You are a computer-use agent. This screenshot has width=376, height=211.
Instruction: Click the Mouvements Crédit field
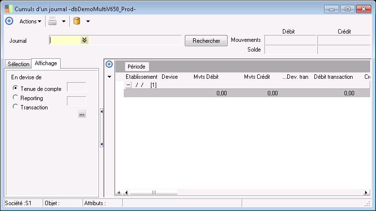[343, 40]
